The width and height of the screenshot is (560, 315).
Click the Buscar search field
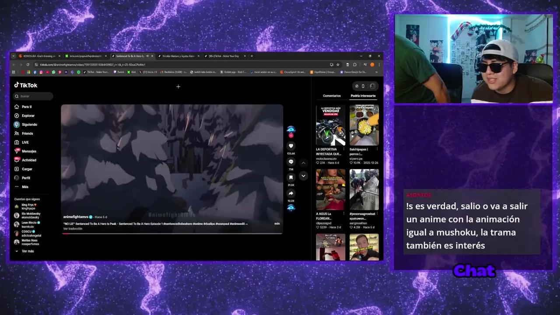(x=33, y=96)
